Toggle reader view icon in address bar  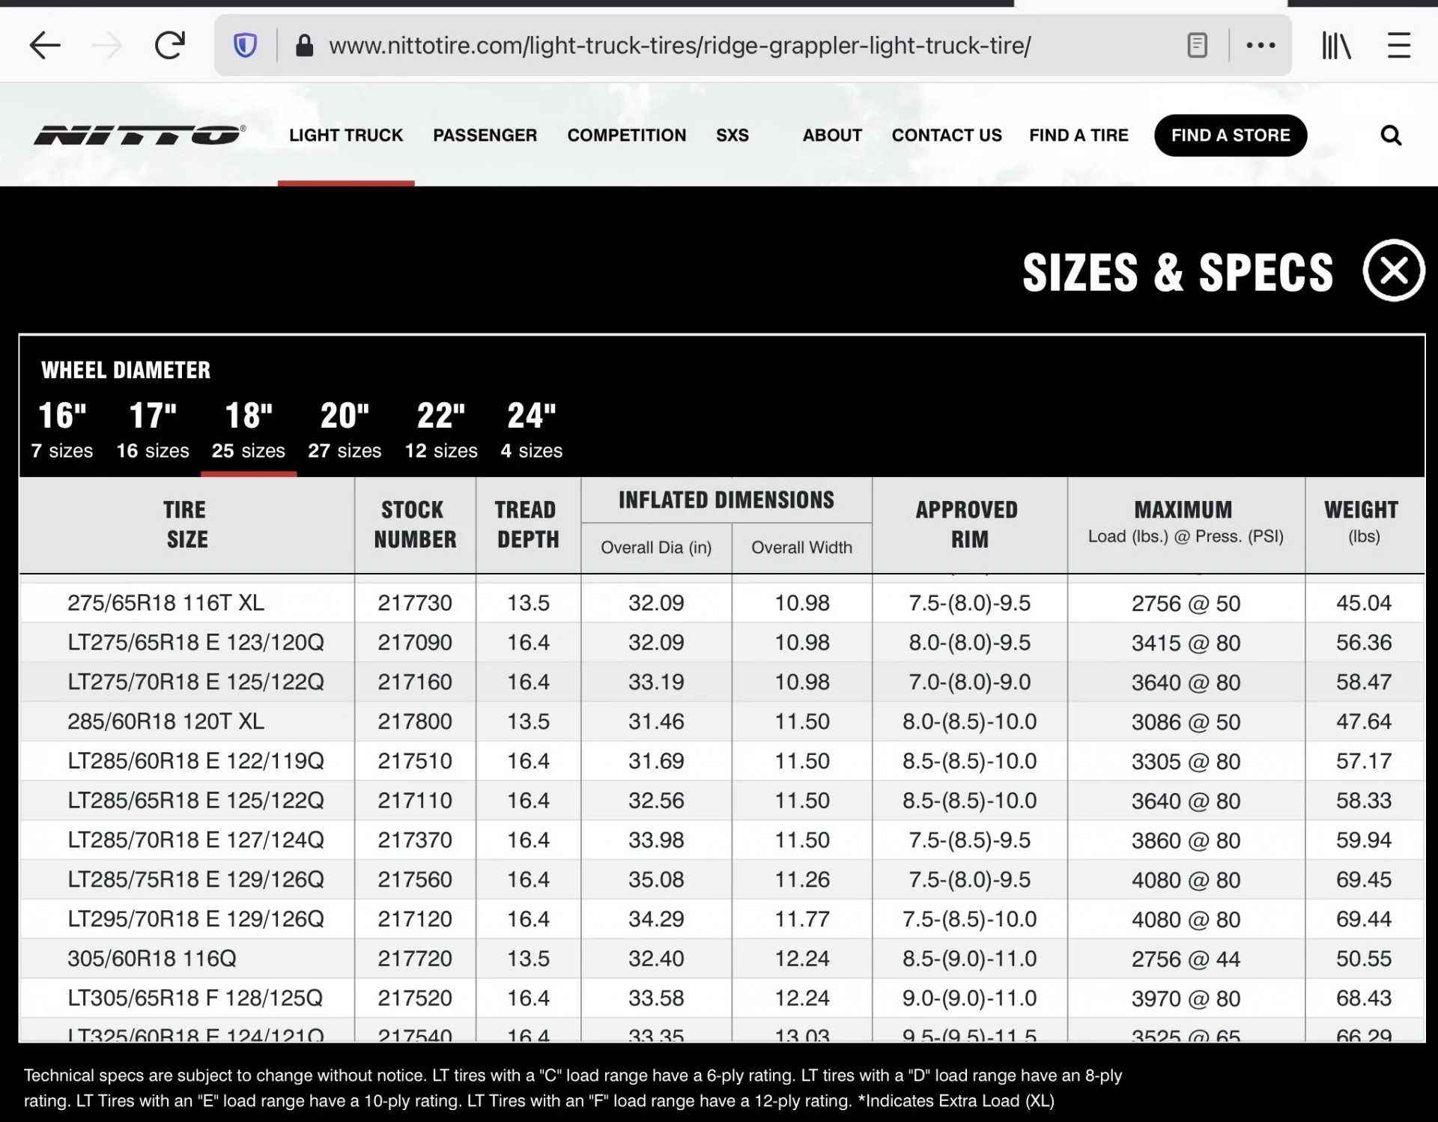1197,46
